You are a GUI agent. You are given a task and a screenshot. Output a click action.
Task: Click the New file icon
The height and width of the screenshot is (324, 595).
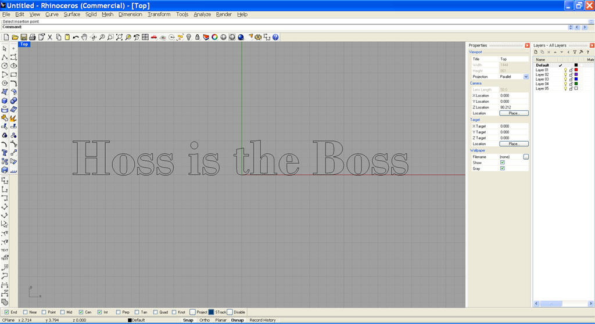6,37
